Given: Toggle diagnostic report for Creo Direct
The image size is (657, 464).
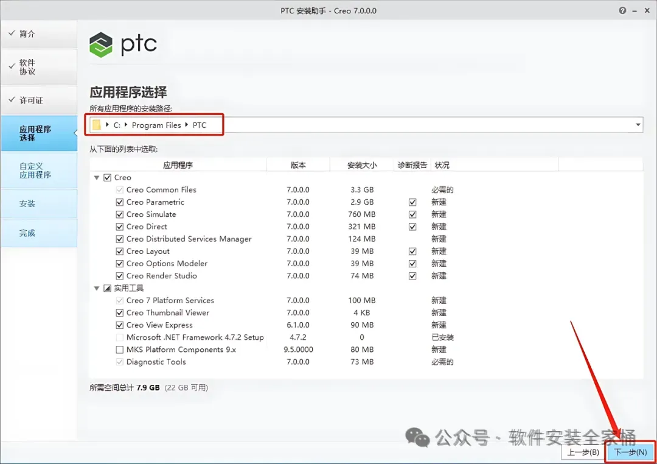Looking at the screenshot, I should coord(412,227).
